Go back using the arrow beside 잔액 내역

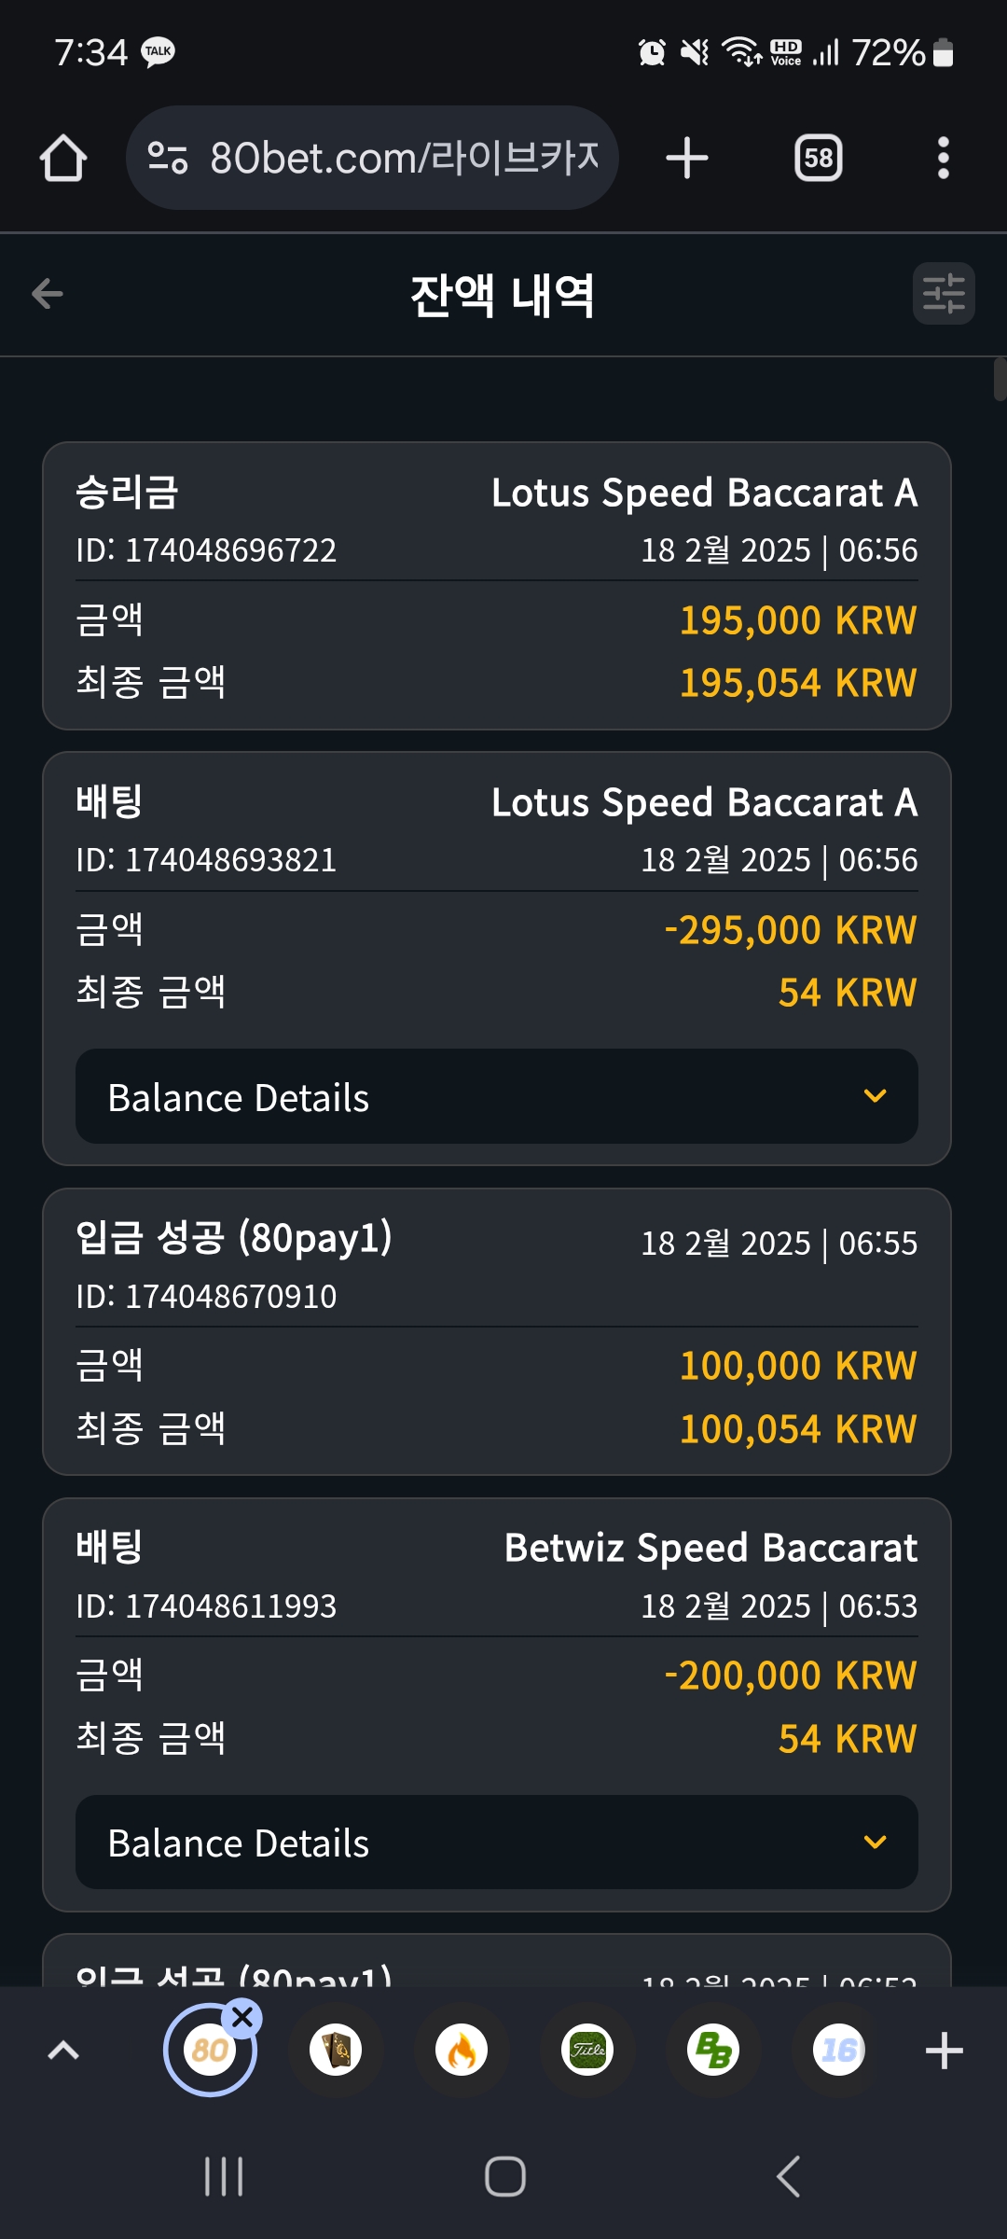[47, 294]
